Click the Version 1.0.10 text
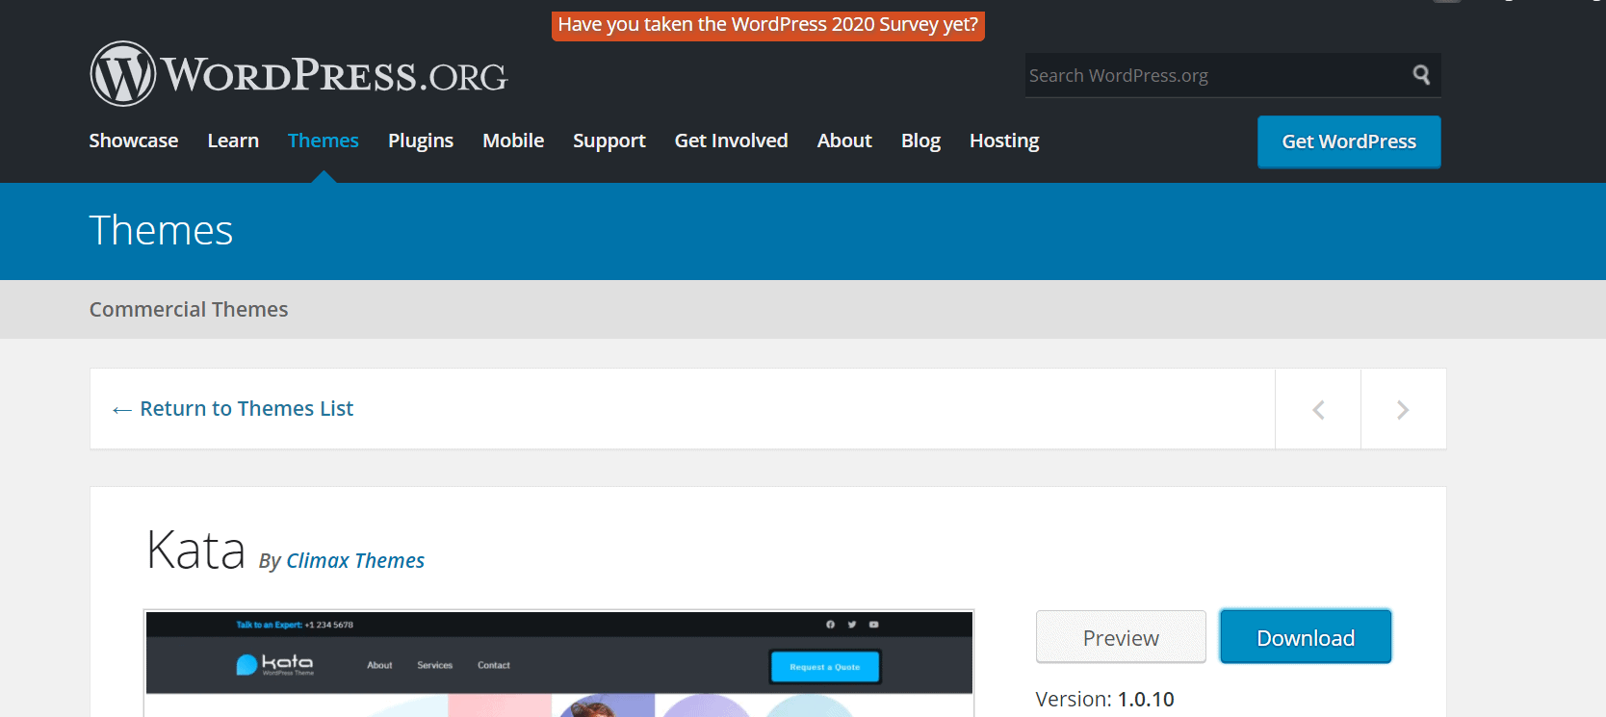Screen dimensions: 1606x717 click(x=1104, y=699)
